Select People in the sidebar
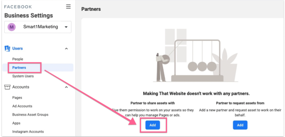Viewport: 285px width, 137px height. click(x=18, y=59)
